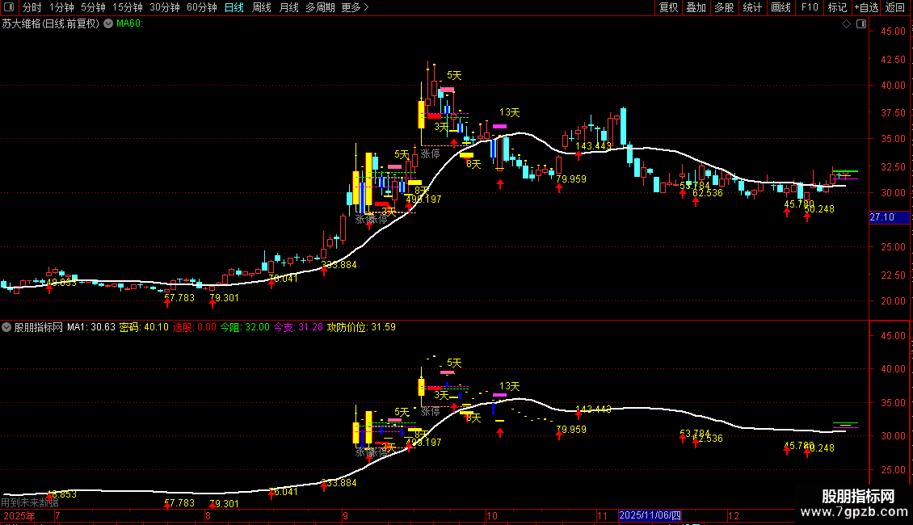Click the 复权 button
The width and height of the screenshot is (913, 525).
668,7
